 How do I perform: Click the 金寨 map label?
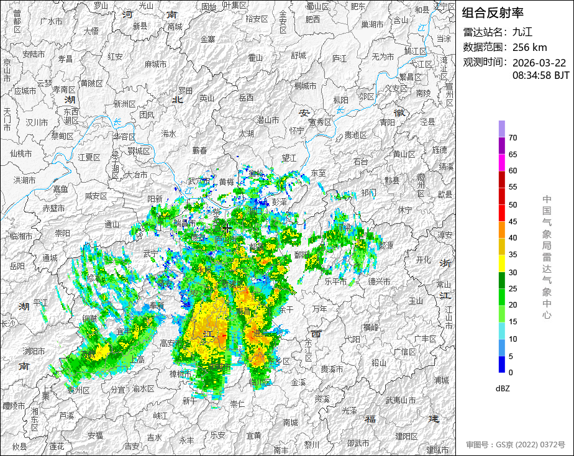coord(208,39)
